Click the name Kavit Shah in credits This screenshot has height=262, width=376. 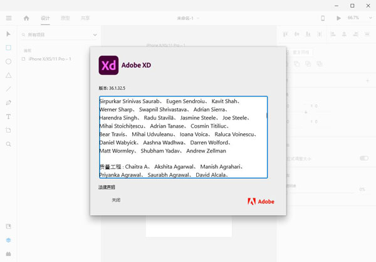pos(224,101)
